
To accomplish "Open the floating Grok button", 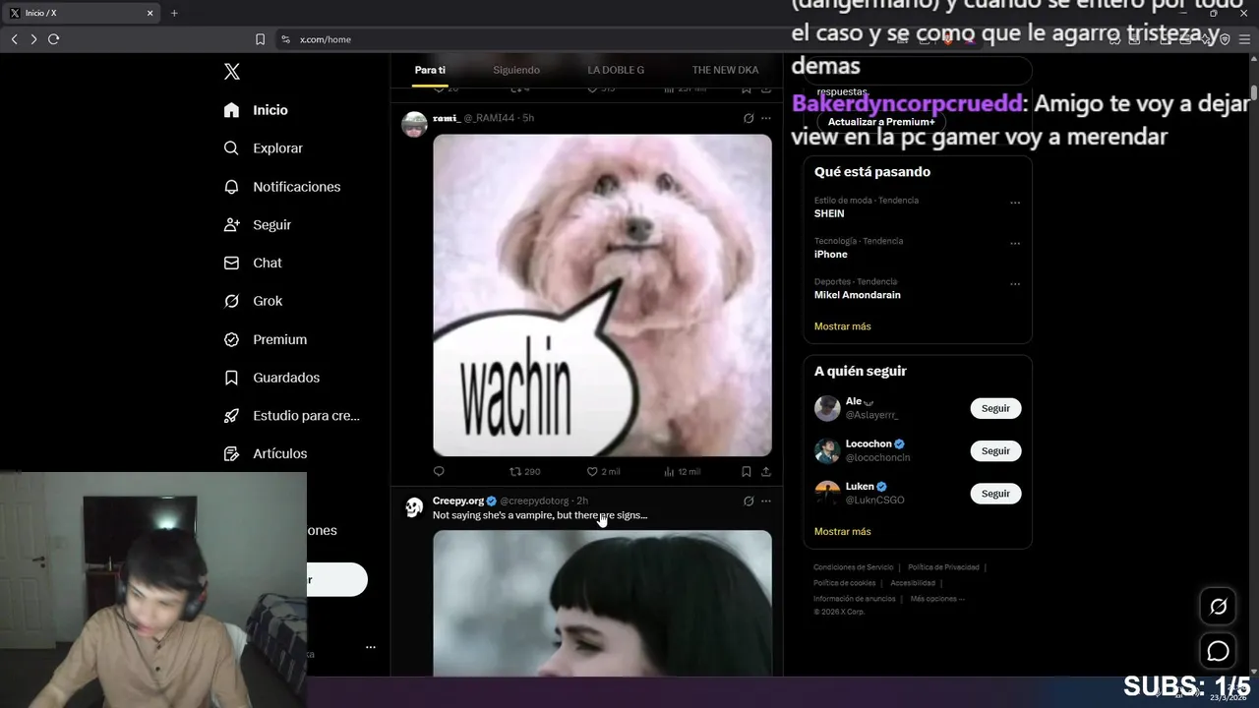I will pos(1218,607).
